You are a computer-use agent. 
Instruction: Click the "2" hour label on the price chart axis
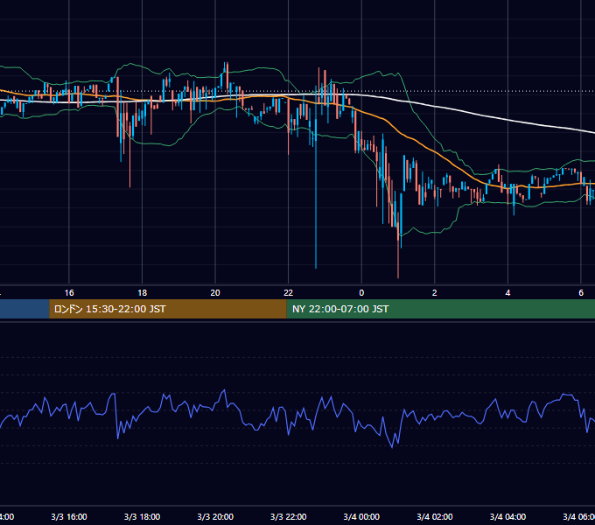tap(435, 293)
